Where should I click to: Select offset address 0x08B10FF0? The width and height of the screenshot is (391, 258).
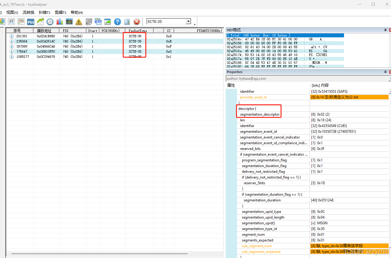46,51
